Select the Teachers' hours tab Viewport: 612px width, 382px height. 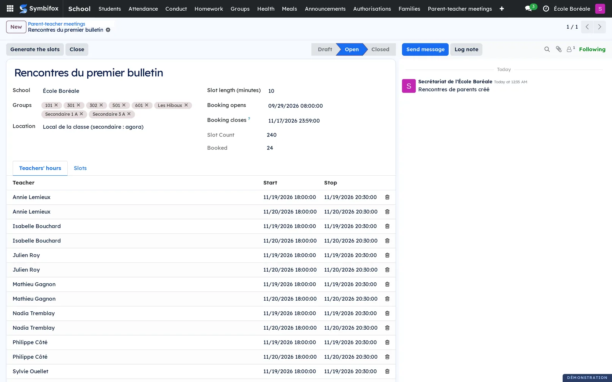[x=40, y=168]
